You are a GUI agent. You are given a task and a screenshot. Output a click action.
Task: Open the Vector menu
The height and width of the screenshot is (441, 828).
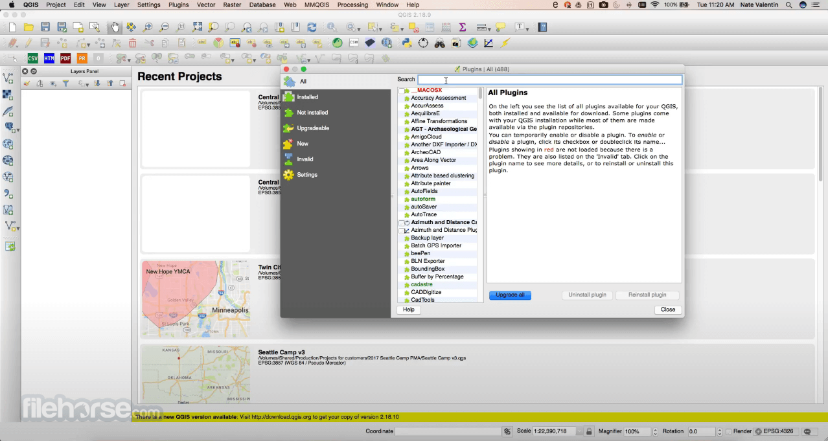coord(206,5)
